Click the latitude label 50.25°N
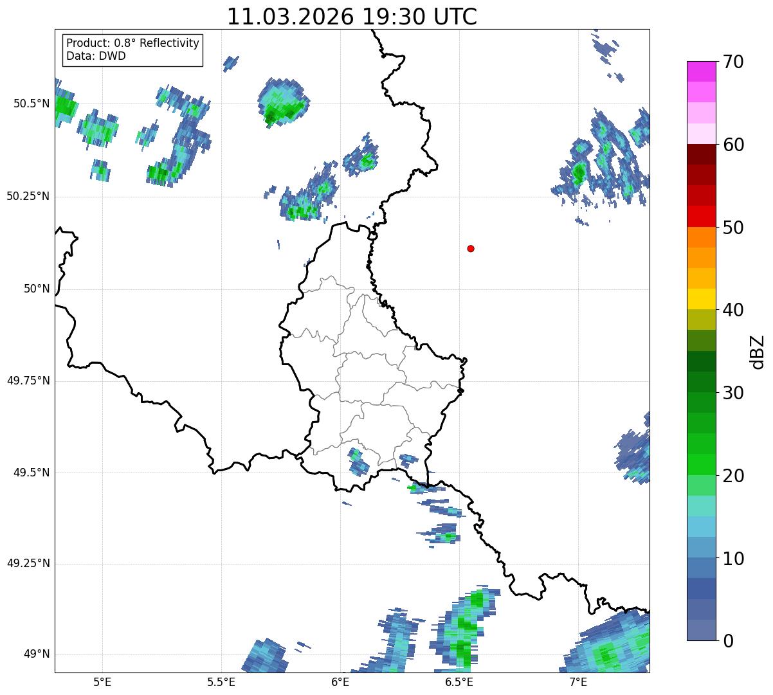This screenshot has height=695, width=773. [x=28, y=196]
